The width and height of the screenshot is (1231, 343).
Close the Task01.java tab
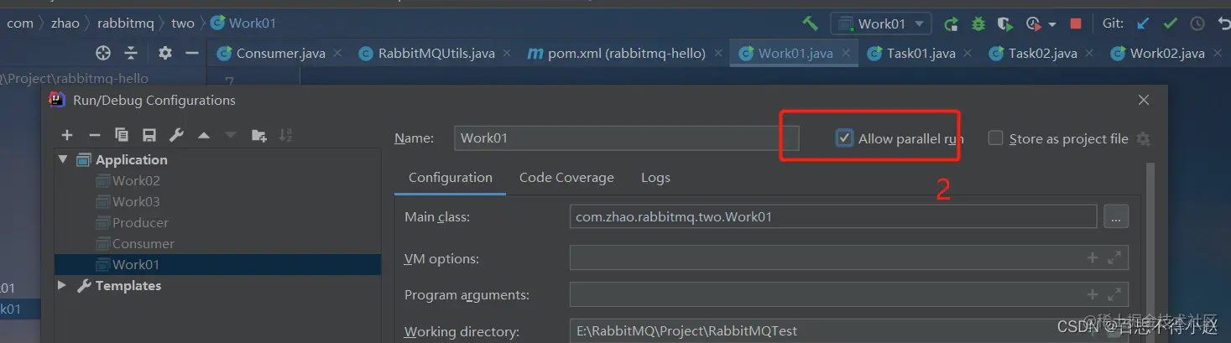(968, 53)
